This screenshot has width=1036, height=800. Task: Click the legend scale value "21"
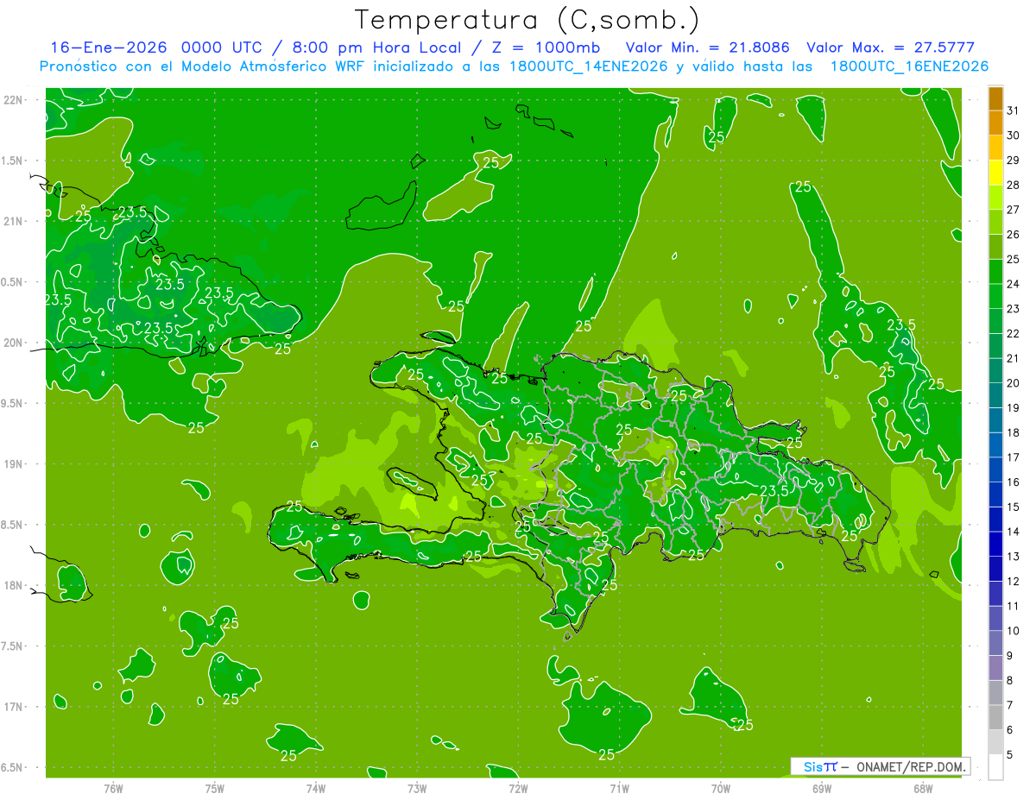click(x=1014, y=358)
